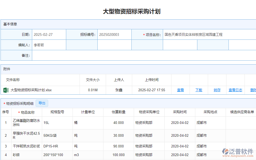
Task: Click the 物资招标采购明细 section header
Action: [17, 103]
